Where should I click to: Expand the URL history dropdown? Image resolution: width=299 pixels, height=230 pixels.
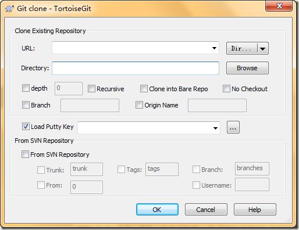[x=214, y=48]
